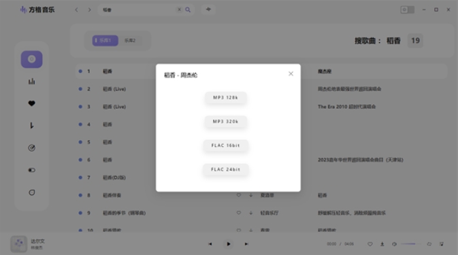458x255 pixels.
Task: Close the 稻香 - 周杰伦 quality dialog
Action: (x=291, y=73)
